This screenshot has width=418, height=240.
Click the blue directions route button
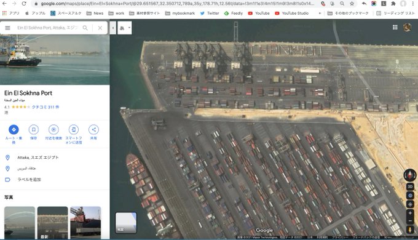pyautogui.click(x=14, y=130)
